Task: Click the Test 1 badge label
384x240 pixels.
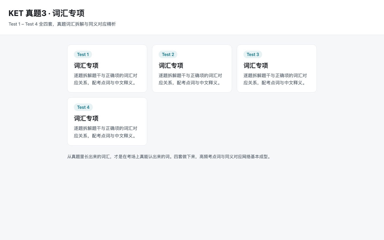Action: point(83,54)
